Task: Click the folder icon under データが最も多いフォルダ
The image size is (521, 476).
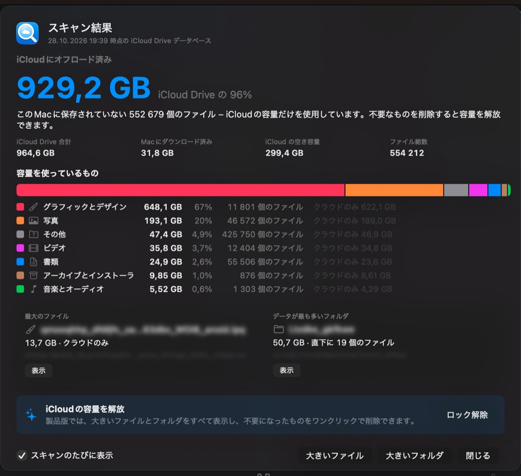Action: [279, 329]
